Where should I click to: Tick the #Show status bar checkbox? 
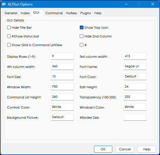[9, 36]
